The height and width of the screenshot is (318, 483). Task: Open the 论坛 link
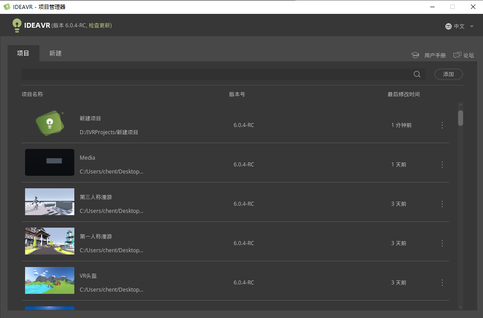469,55
